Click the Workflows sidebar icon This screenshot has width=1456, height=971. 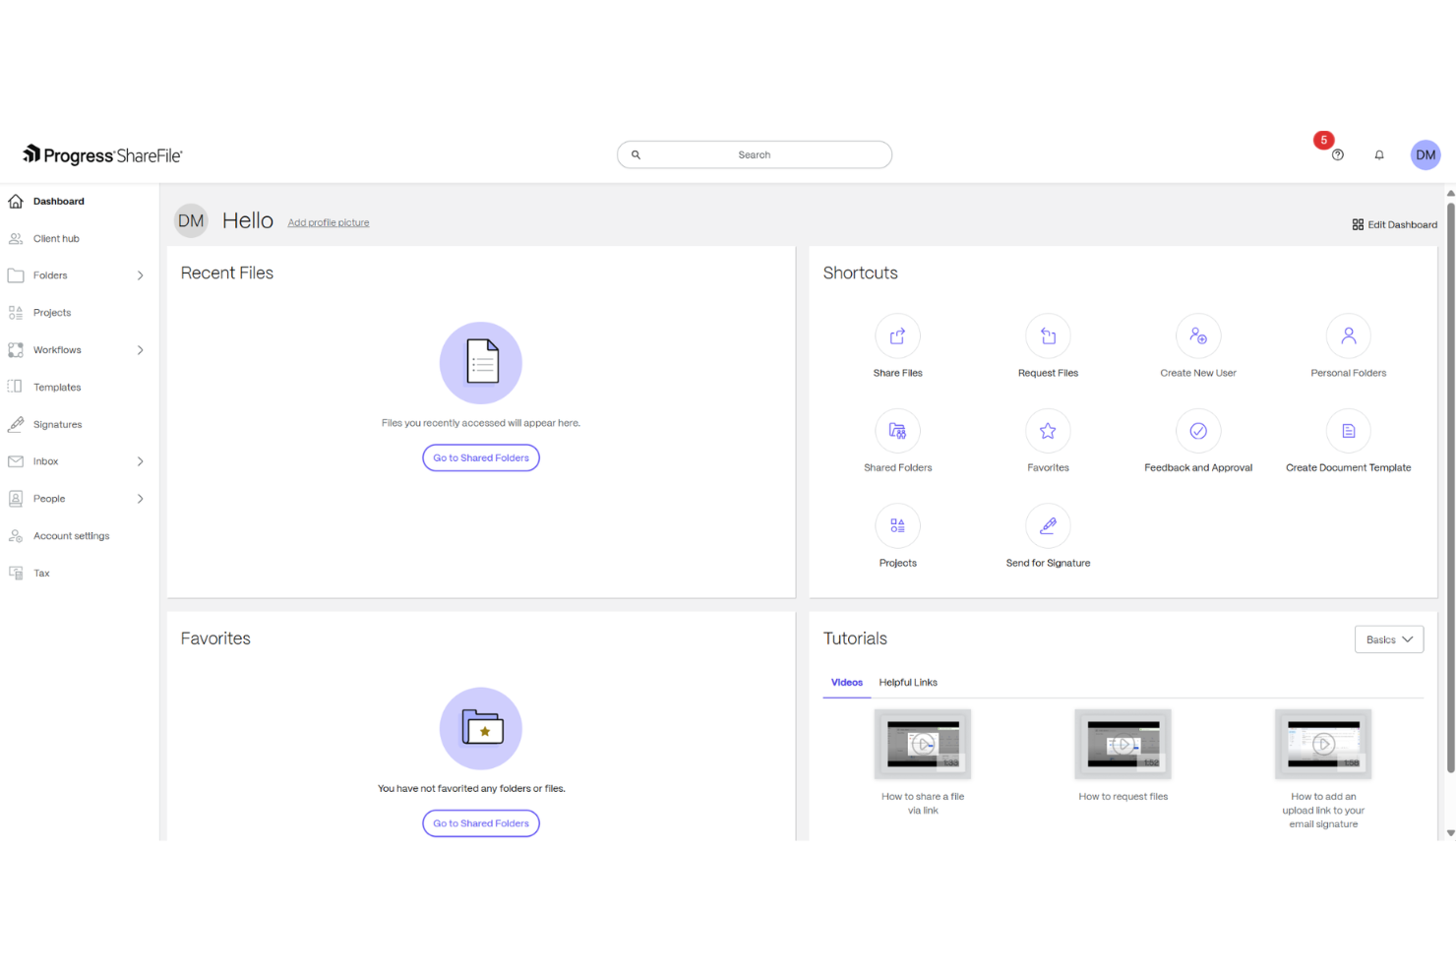click(x=16, y=350)
